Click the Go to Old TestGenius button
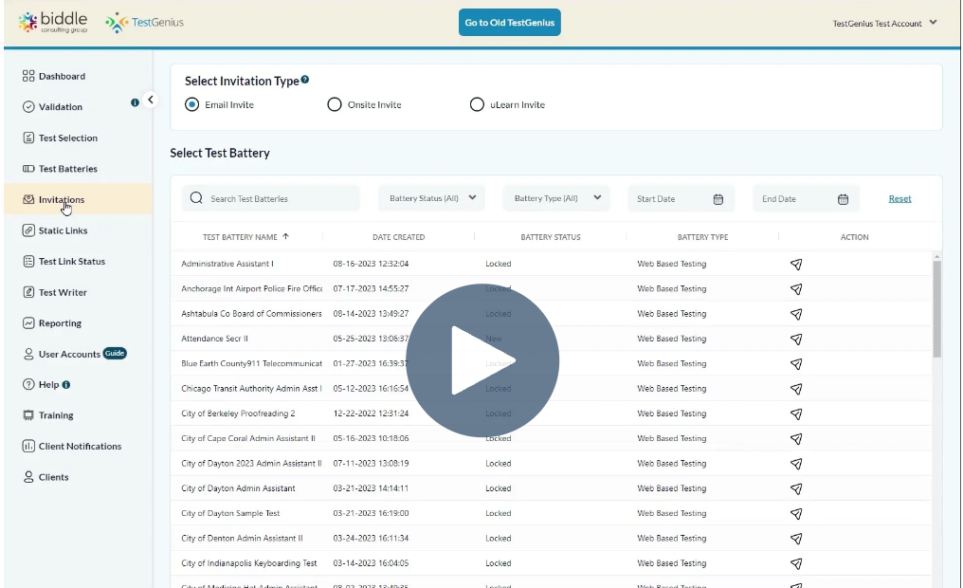 point(509,22)
